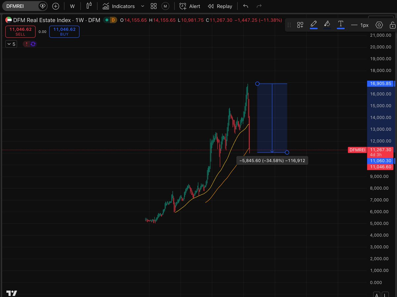Click the C 11,267.30 close value
This screenshot has height=297, width=397.
[x=219, y=20]
